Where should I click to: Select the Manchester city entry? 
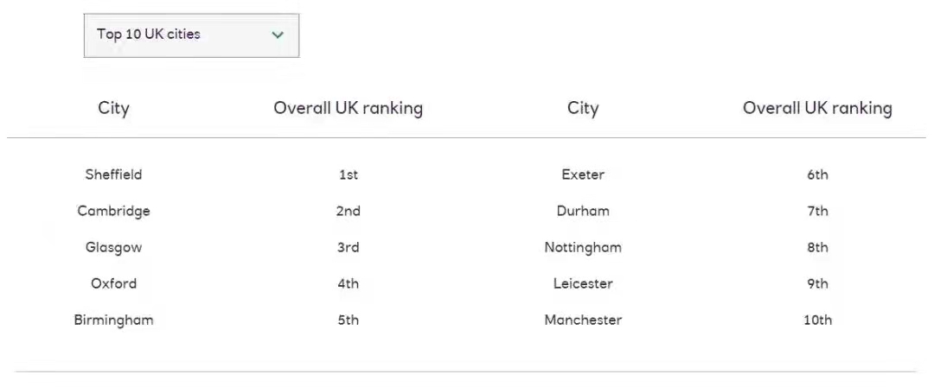pos(583,320)
